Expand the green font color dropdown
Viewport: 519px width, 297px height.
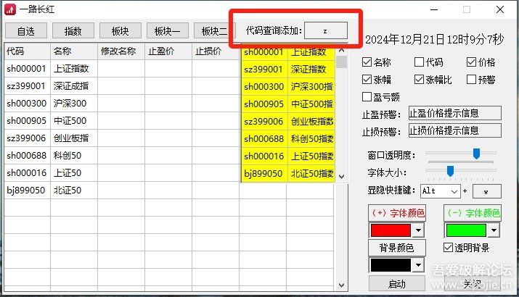pyautogui.click(x=494, y=230)
